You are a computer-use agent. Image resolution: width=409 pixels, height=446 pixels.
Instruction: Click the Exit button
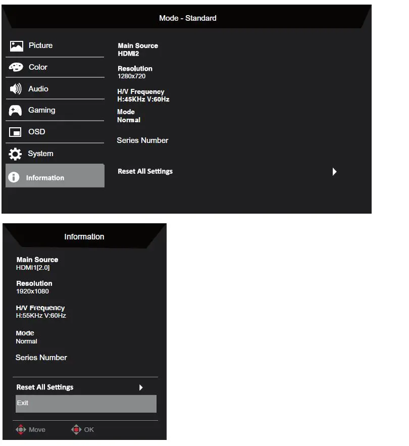86,404
